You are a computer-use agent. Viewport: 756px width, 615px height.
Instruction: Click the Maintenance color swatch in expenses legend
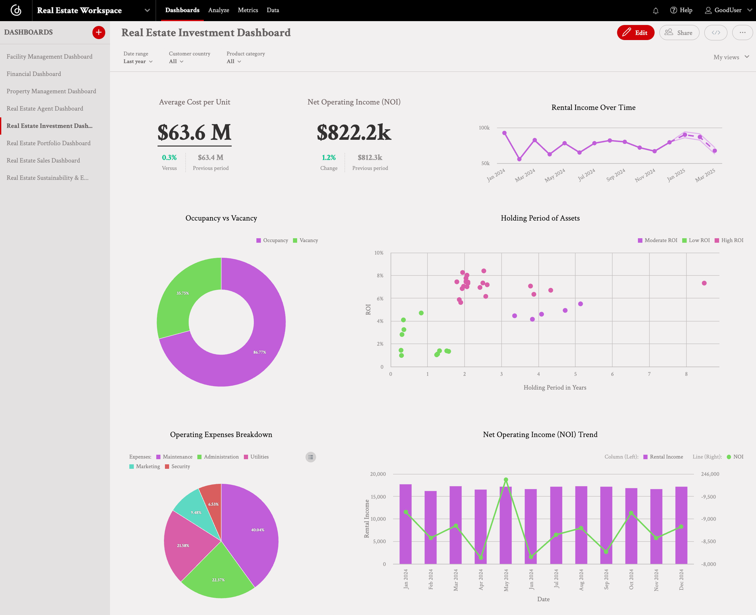point(158,457)
